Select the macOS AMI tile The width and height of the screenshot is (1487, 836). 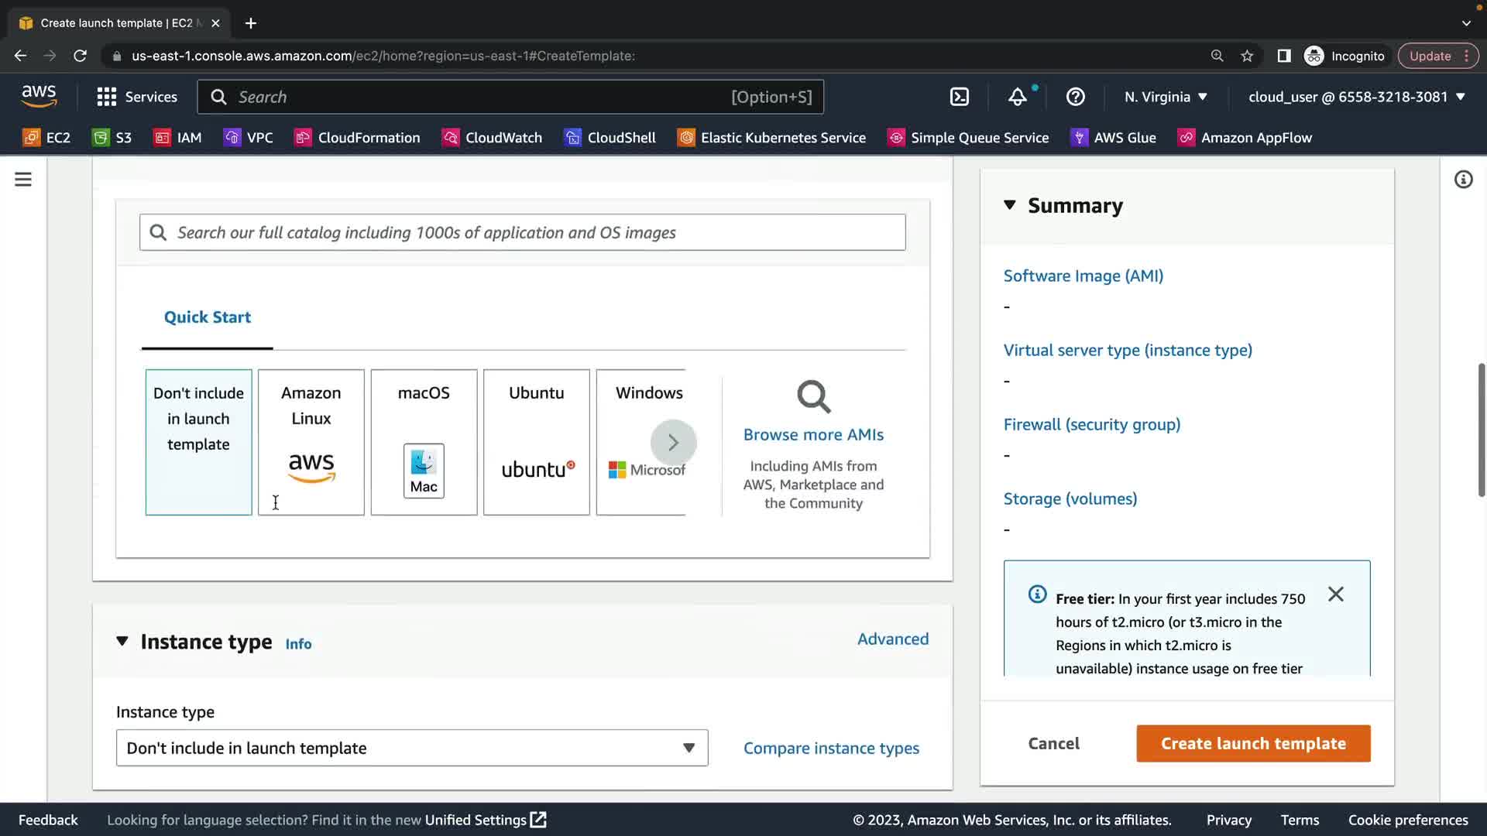click(x=424, y=442)
